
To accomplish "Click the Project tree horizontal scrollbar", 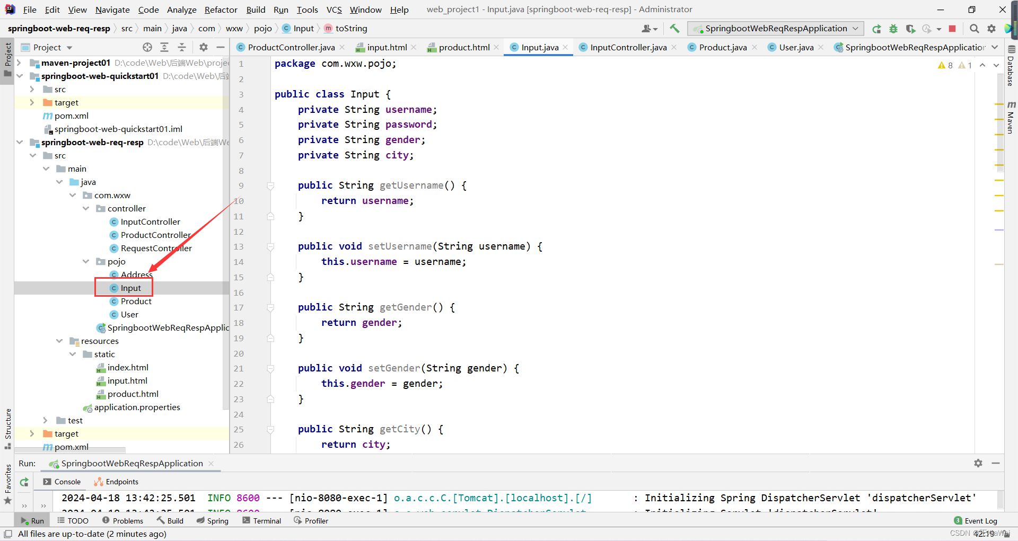I will click(x=70, y=450).
